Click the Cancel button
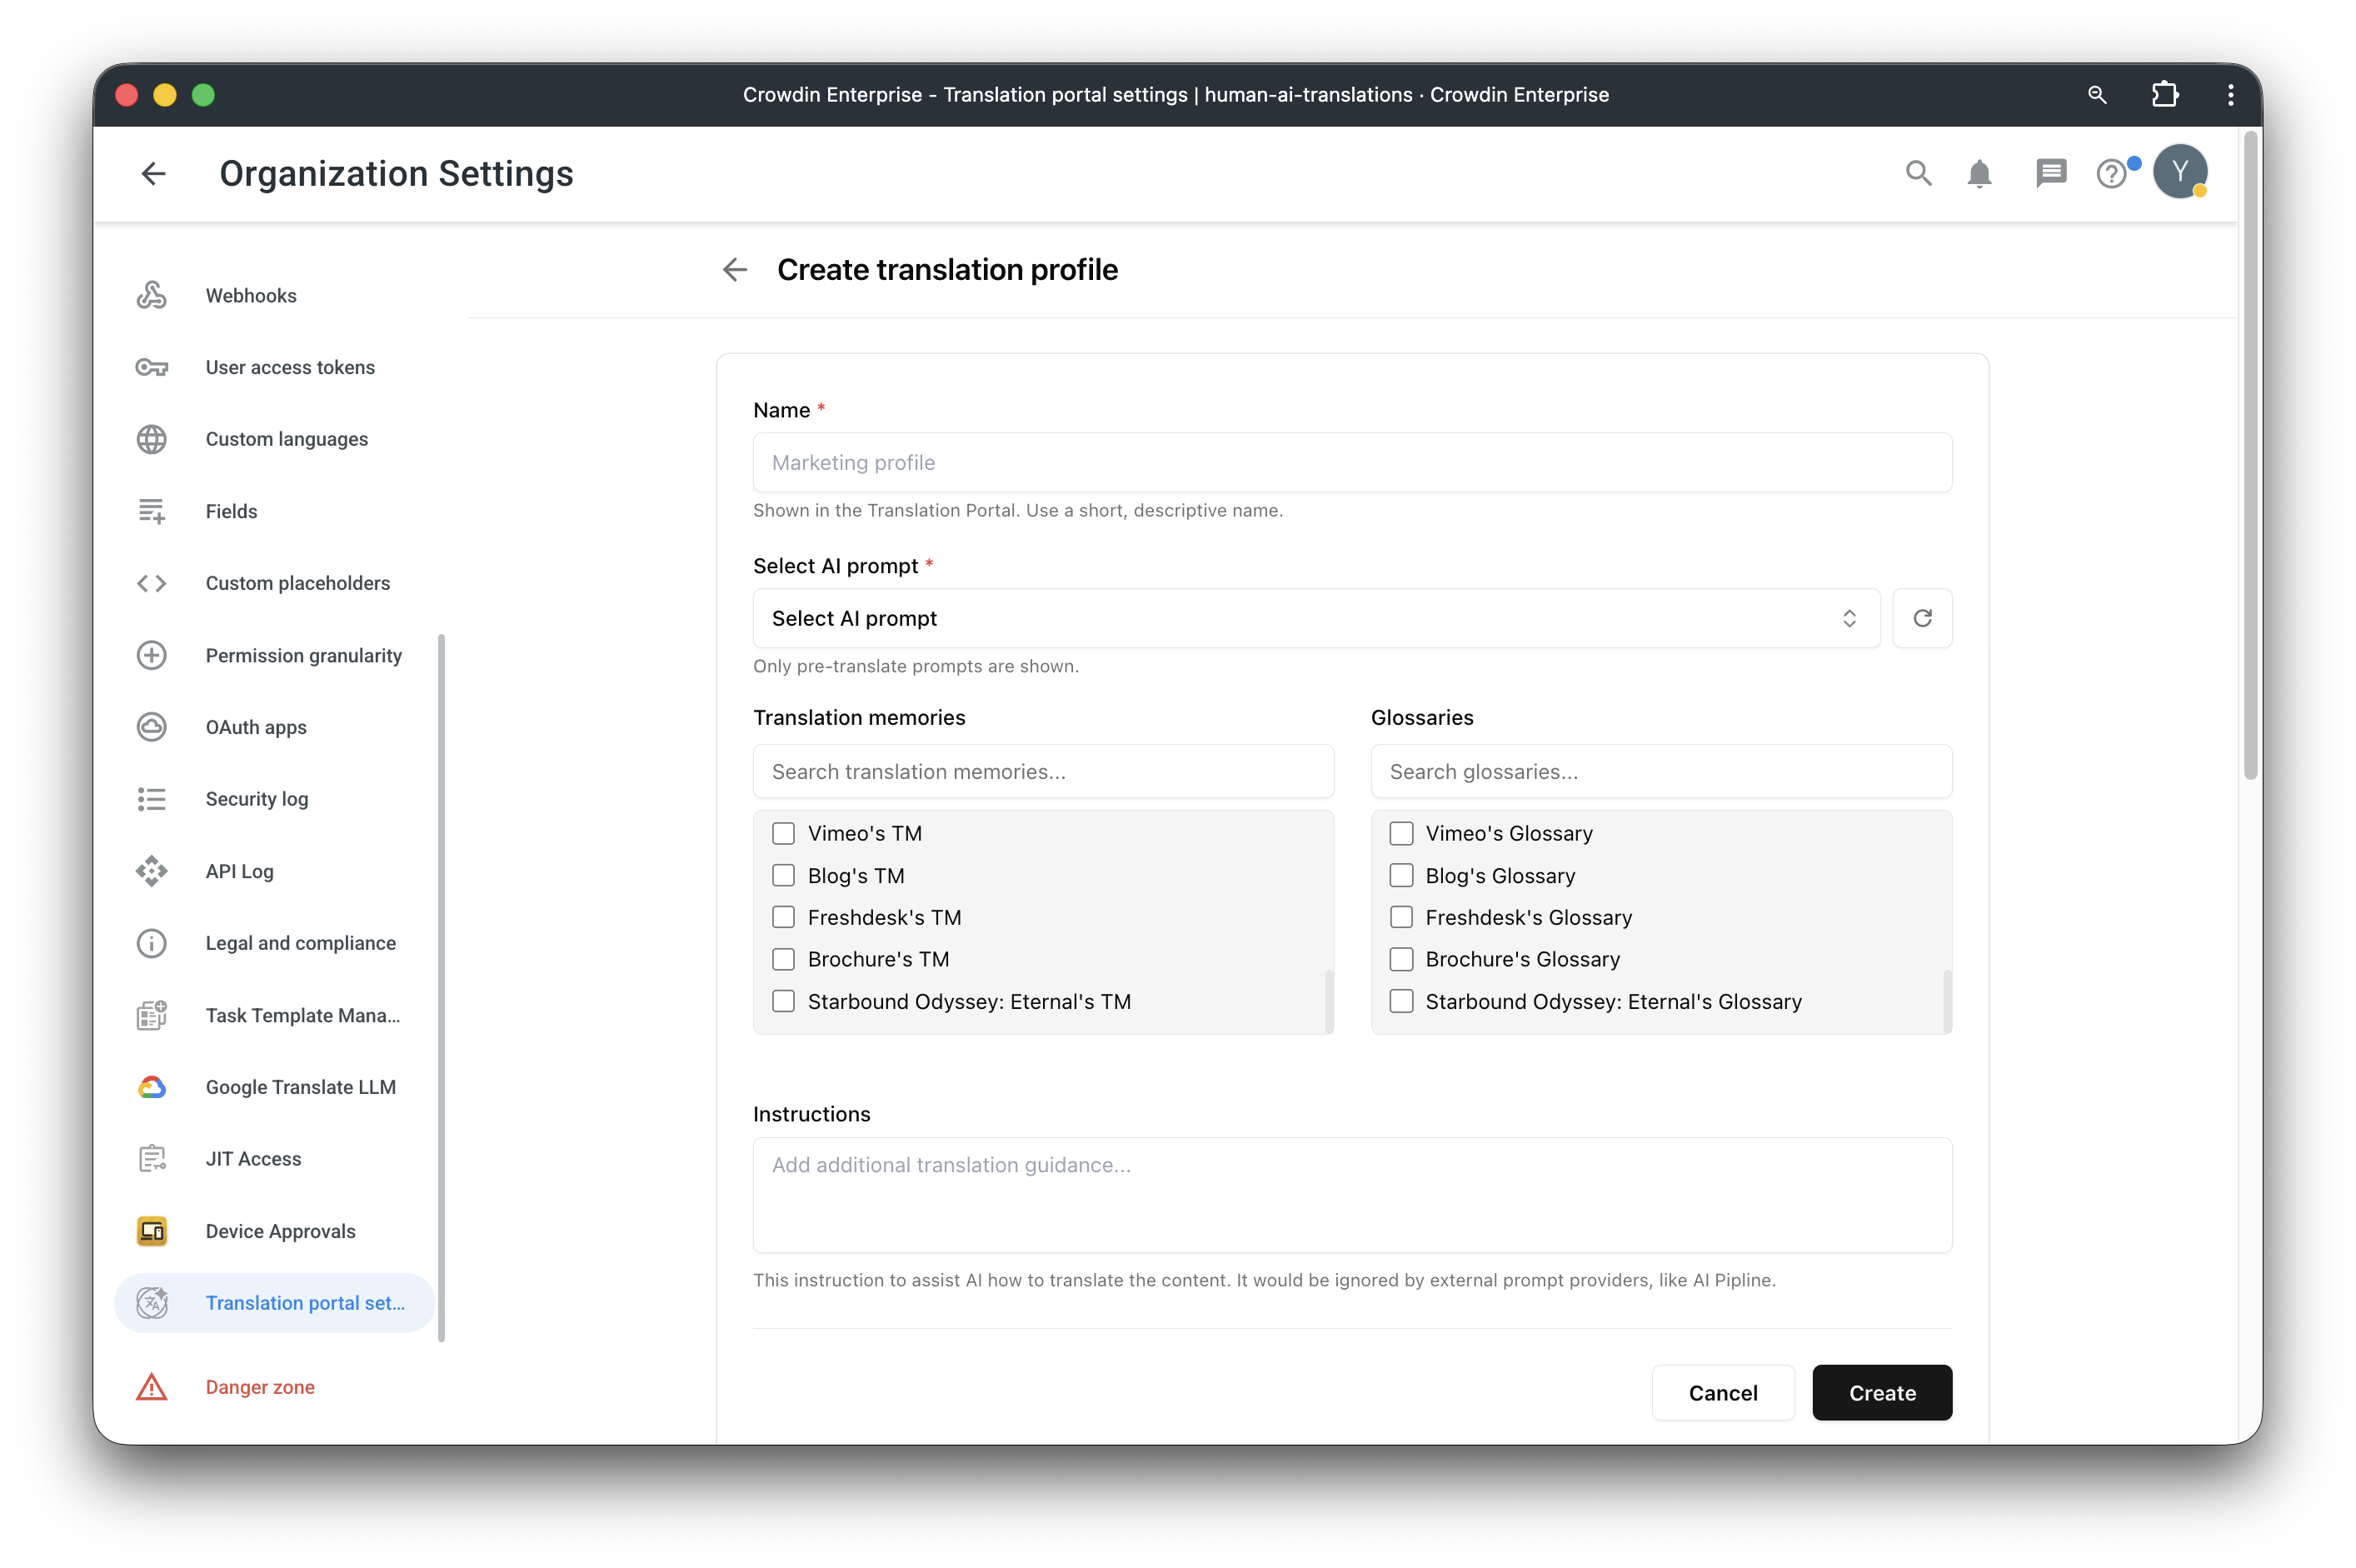Viewport: 2356px width, 1568px height. click(1722, 1393)
